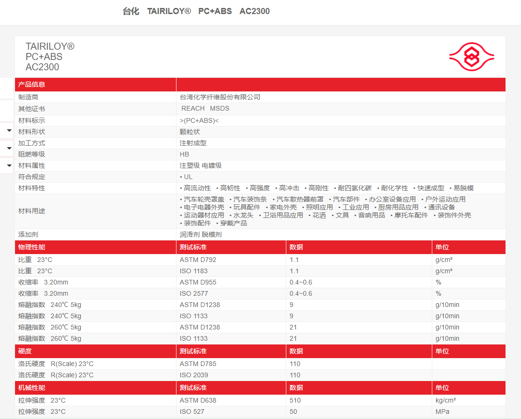Click the 摩托车配件 application entry
The image size is (521, 419).
point(411,215)
